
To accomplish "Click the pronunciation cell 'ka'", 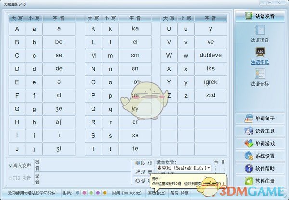I will point(135,29).
